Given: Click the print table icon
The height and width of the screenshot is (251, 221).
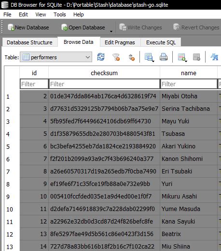Looking at the screenshot, I should tap(164, 57).
